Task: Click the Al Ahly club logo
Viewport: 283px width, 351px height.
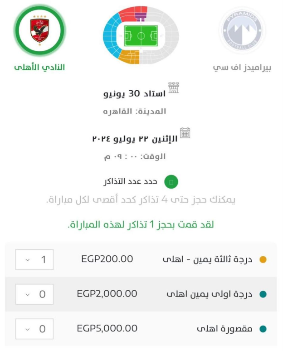Action: point(39,30)
